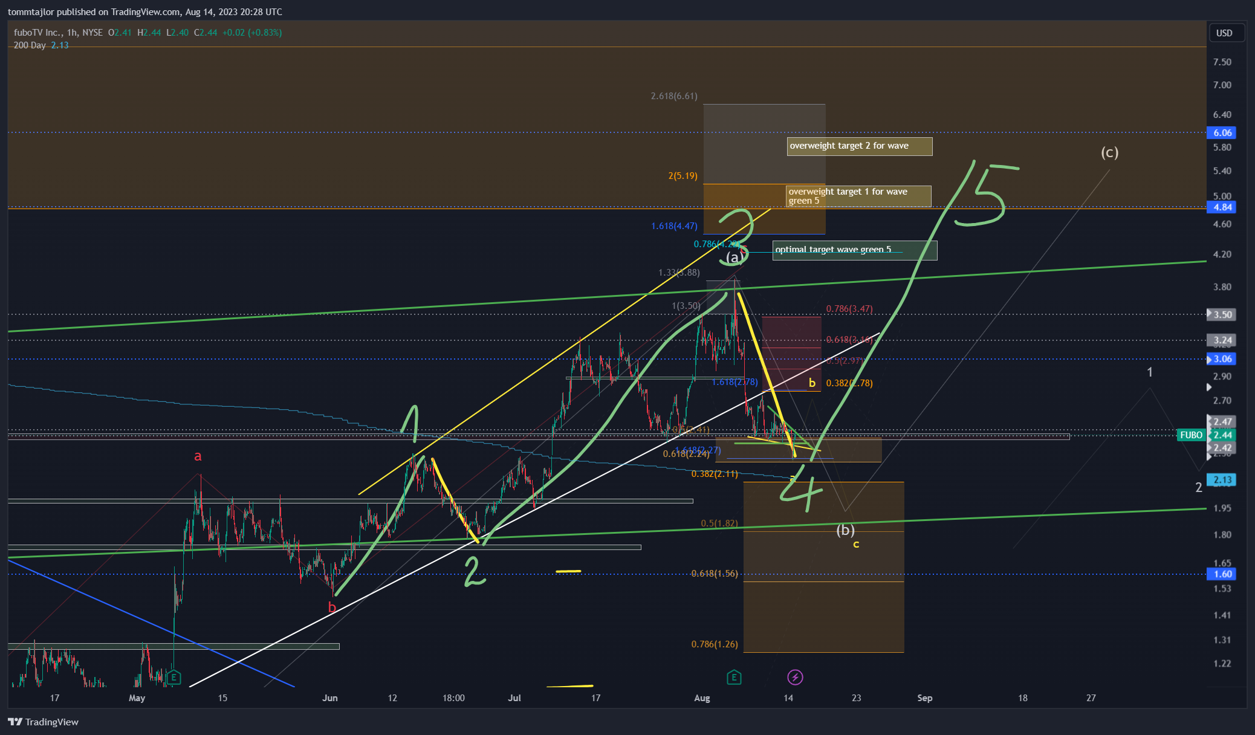Click the 200 Day indicator legend
This screenshot has height=735, width=1255.
(30, 45)
